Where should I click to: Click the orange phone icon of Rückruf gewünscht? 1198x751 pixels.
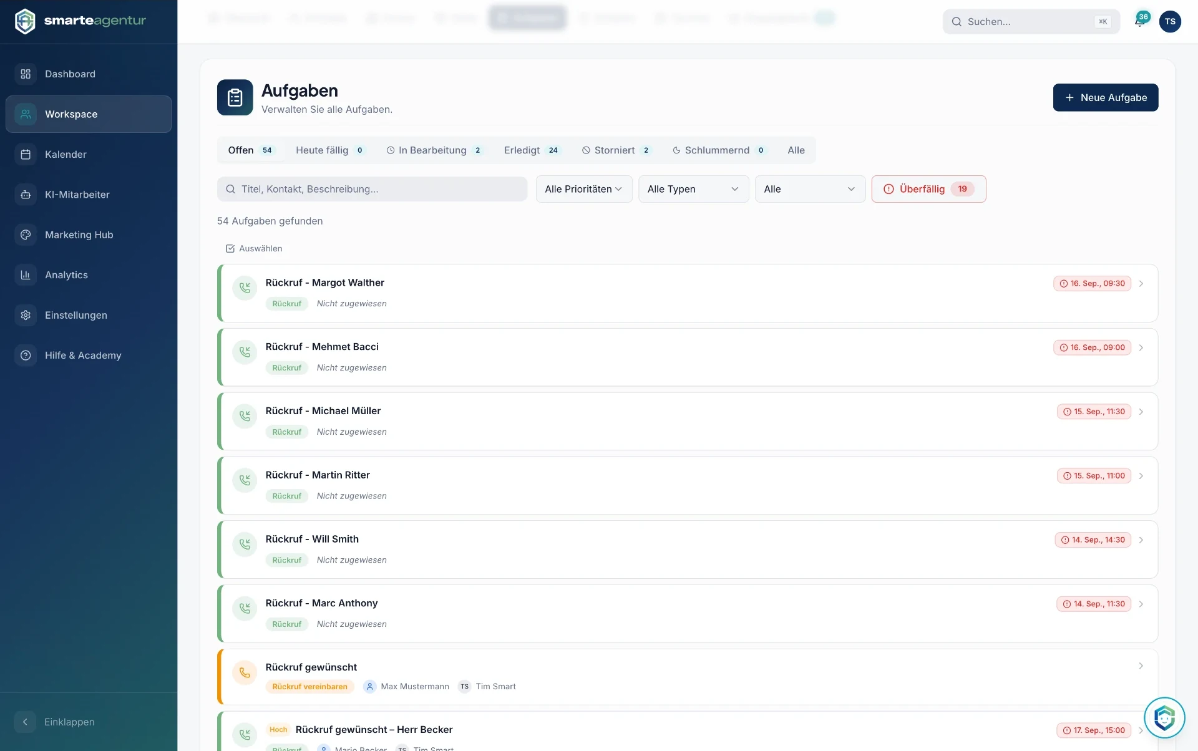point(245,673)
